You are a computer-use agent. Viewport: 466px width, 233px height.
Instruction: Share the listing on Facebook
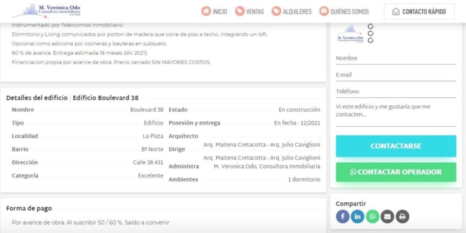coord(343,216)
